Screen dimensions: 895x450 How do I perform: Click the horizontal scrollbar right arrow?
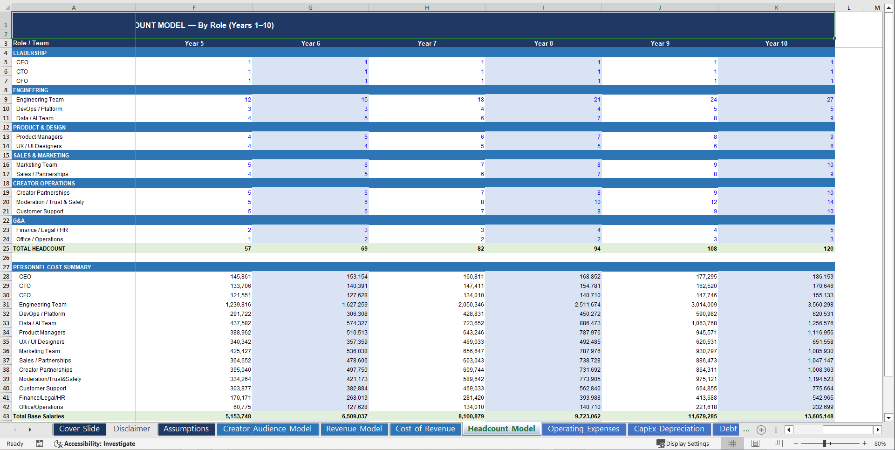(x=878, y=430)
